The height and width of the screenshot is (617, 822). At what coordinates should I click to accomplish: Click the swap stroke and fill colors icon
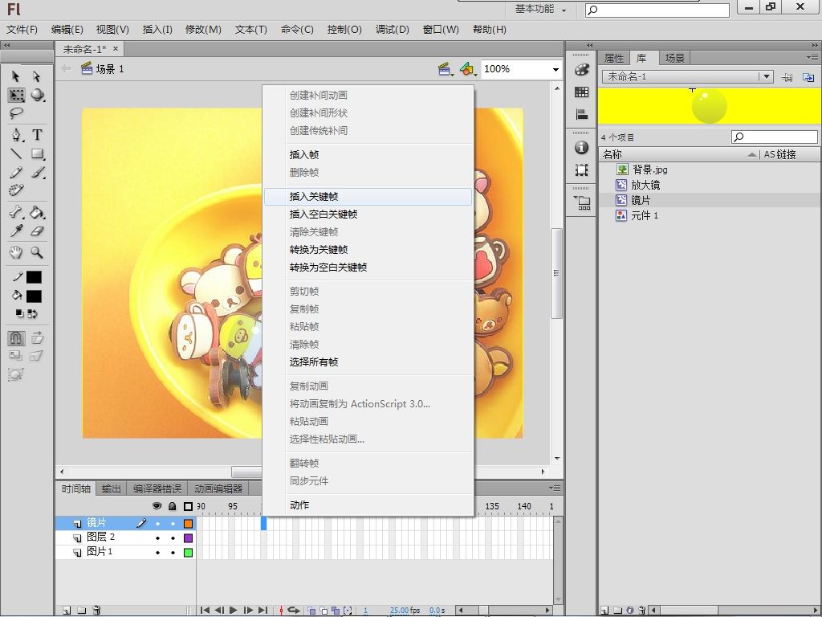pos(33,314)
